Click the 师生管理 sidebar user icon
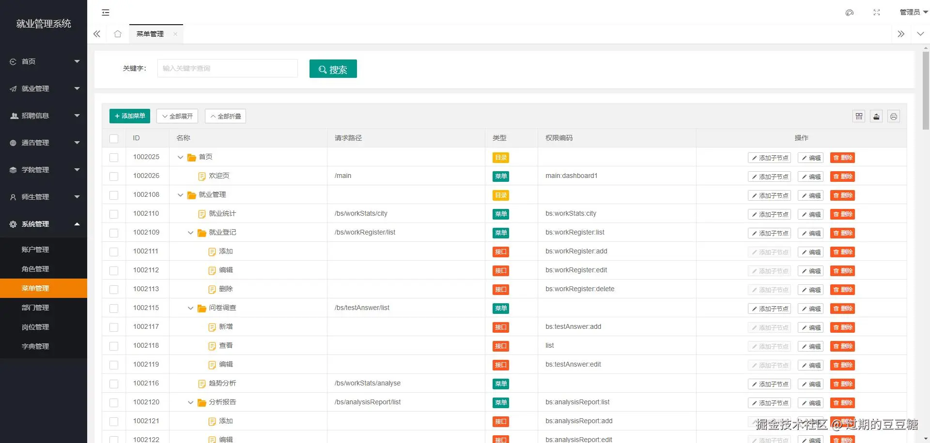This screenshot has width=930, height=443. pos(13,197)
